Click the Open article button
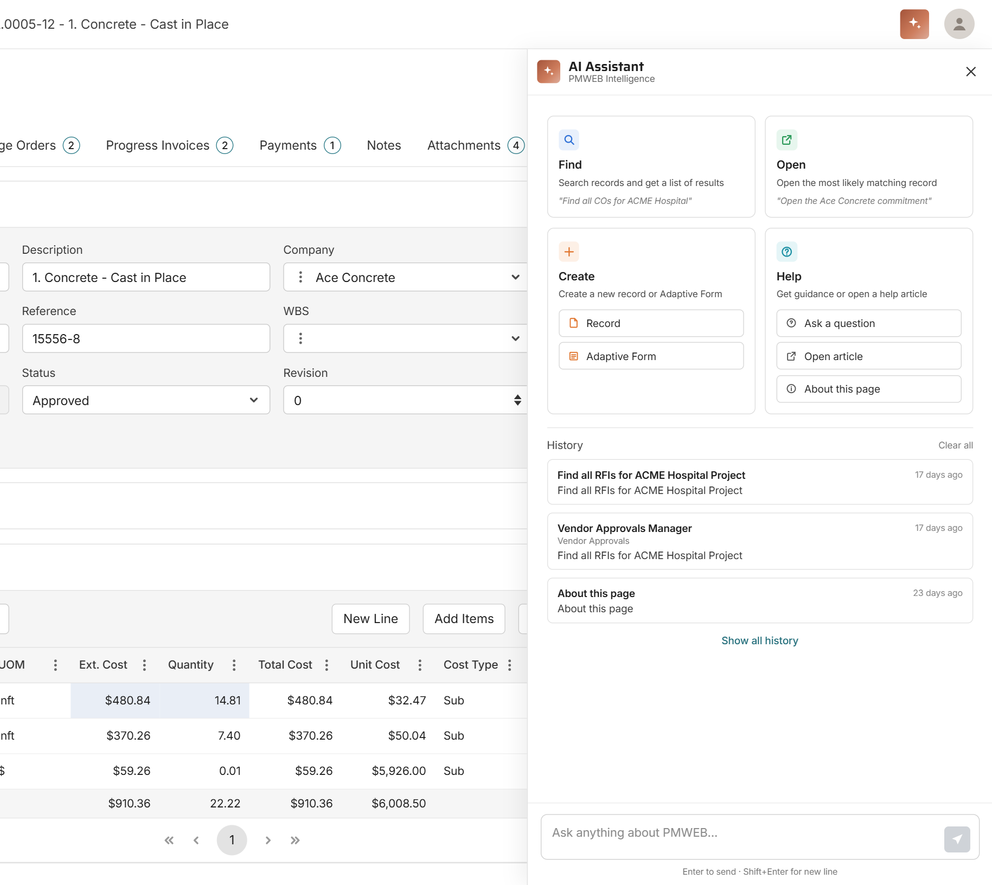The height and width of the screenshot is (885, 992). [x=868, y=356]
